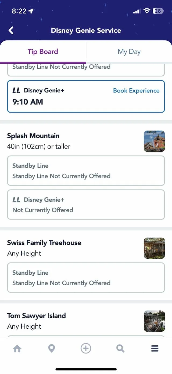
Task: Select the 9:10 AM Disney Genie+ card
Action: click(x=86, y=96)
